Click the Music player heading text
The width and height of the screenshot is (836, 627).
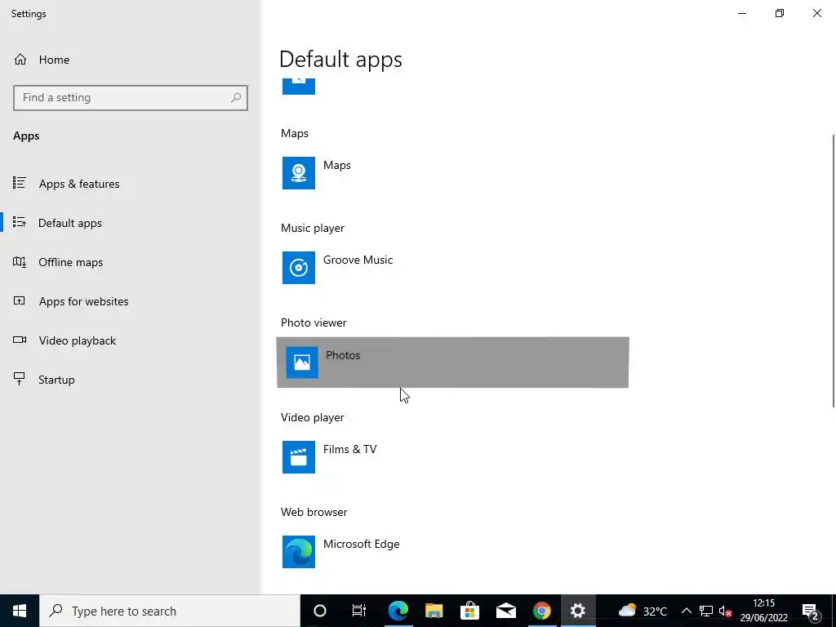(313, 229)
